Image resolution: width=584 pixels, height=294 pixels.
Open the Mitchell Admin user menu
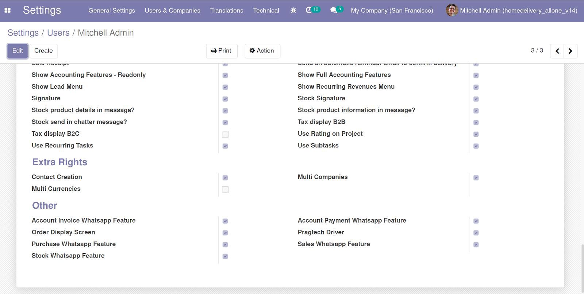point(511,11)
